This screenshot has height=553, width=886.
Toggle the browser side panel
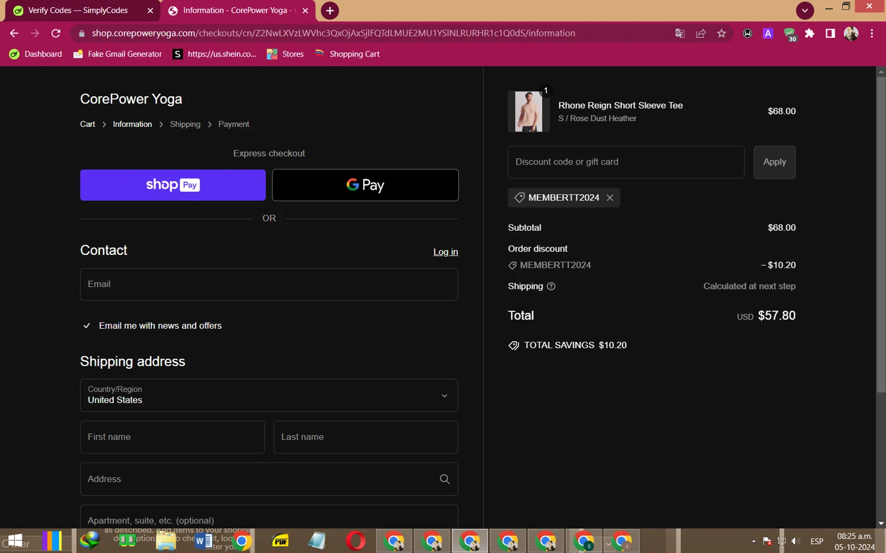coord(830,34)
